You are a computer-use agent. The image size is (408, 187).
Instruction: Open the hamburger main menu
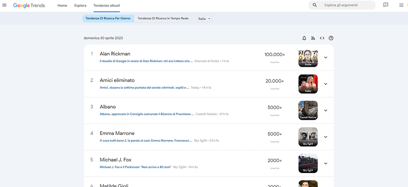click(x=5, y=5)
